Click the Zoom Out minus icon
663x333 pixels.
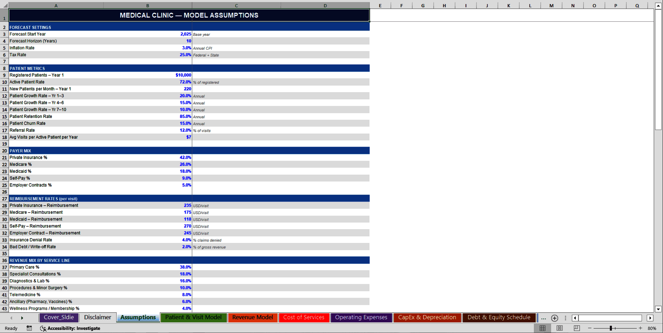coord(590,328)
